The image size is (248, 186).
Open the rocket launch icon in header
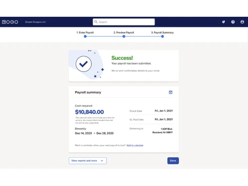[223, 22]
